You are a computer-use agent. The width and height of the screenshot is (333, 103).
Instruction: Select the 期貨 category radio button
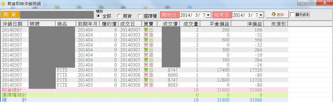[x=119, y=16]
